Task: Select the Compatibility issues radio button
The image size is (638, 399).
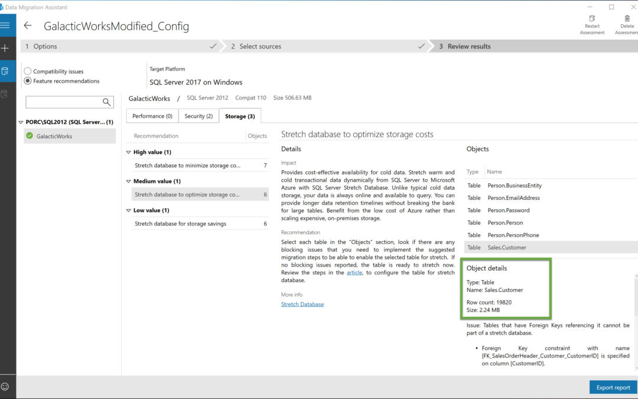Action: (x=28, y=72)
